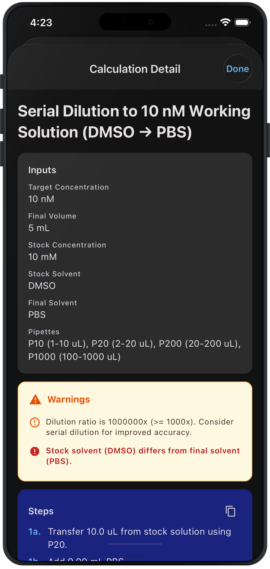The width and height of the screenshot is (270, 569).
Task: Tap the clock showing 4:23 in status bar
Action: [42, 22]
